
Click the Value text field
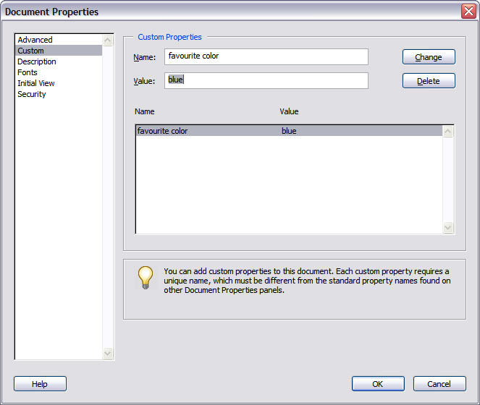tap(266, 80)
